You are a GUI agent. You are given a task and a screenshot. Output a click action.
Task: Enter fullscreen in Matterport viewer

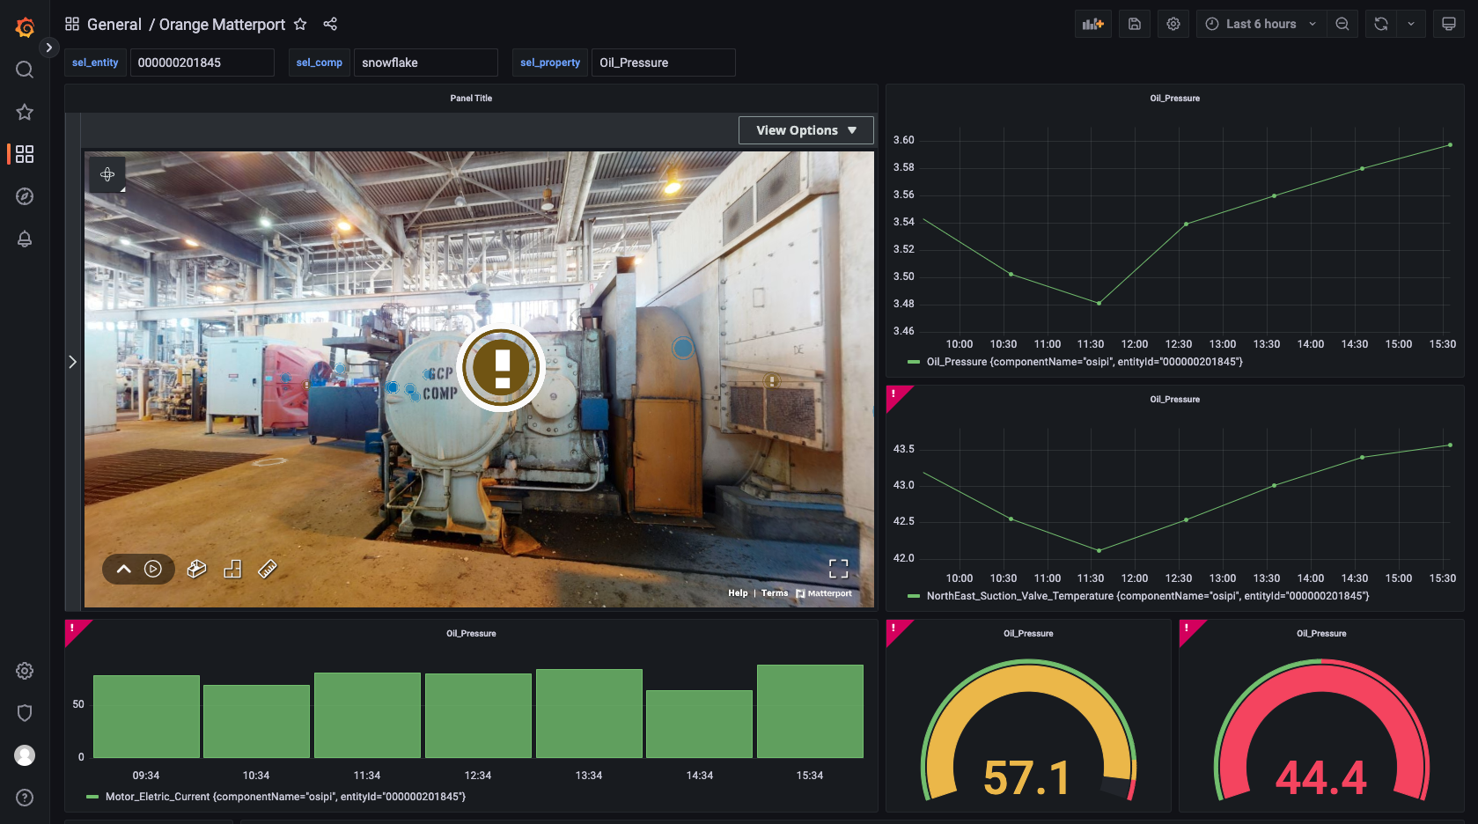tap(838, 569)
